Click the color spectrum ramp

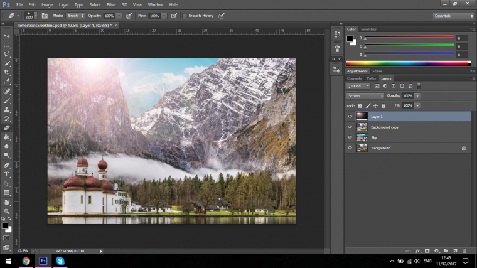(408, 63)
